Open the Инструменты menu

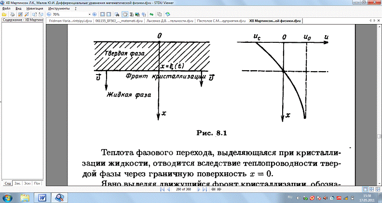point(59,8)
